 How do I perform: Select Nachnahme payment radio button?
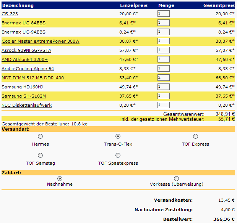tap(60, 179)
